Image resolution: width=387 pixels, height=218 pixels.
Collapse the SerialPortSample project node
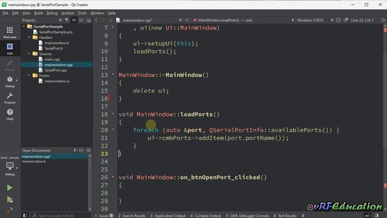(24, 26)
